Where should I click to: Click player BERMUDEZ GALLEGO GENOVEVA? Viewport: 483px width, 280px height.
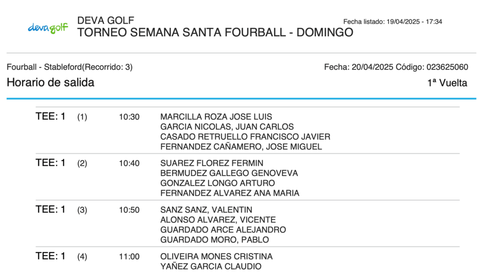coord(229,173)
